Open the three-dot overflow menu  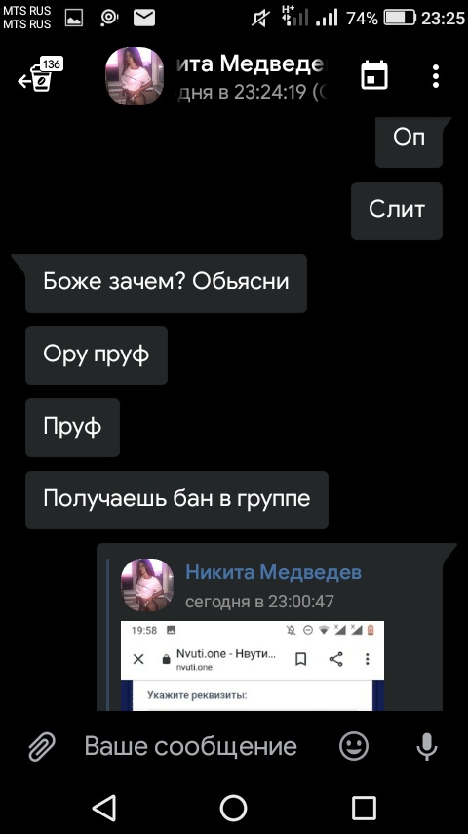(436, 76)
